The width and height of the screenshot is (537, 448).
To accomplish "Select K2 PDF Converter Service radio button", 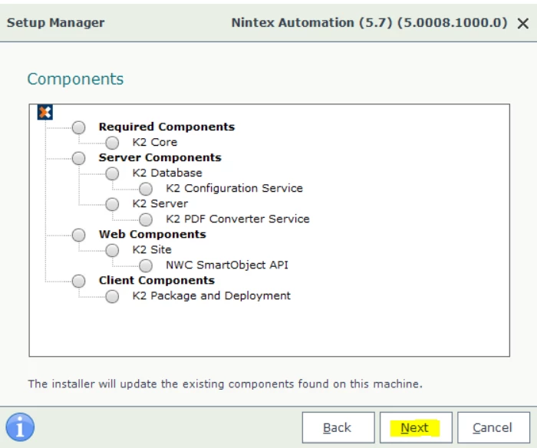I will (x=147, y=219).
